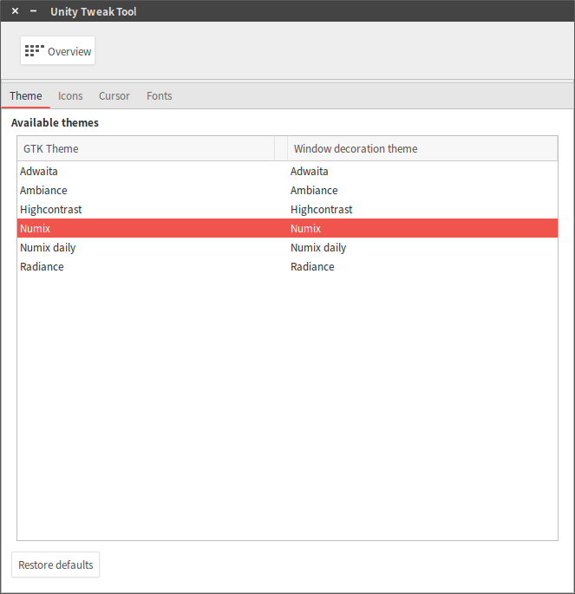Click Ambiance under Window decoration theme
The height and width of the screenshot is (594, 575).
click(x=314, y=190)
